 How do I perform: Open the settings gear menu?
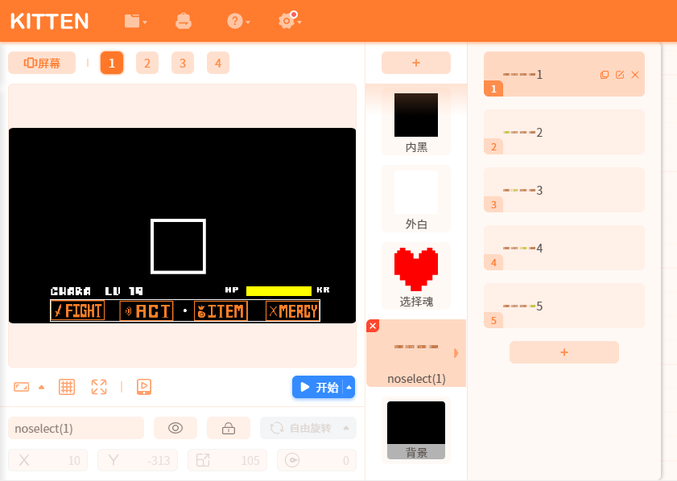(287, 21)
